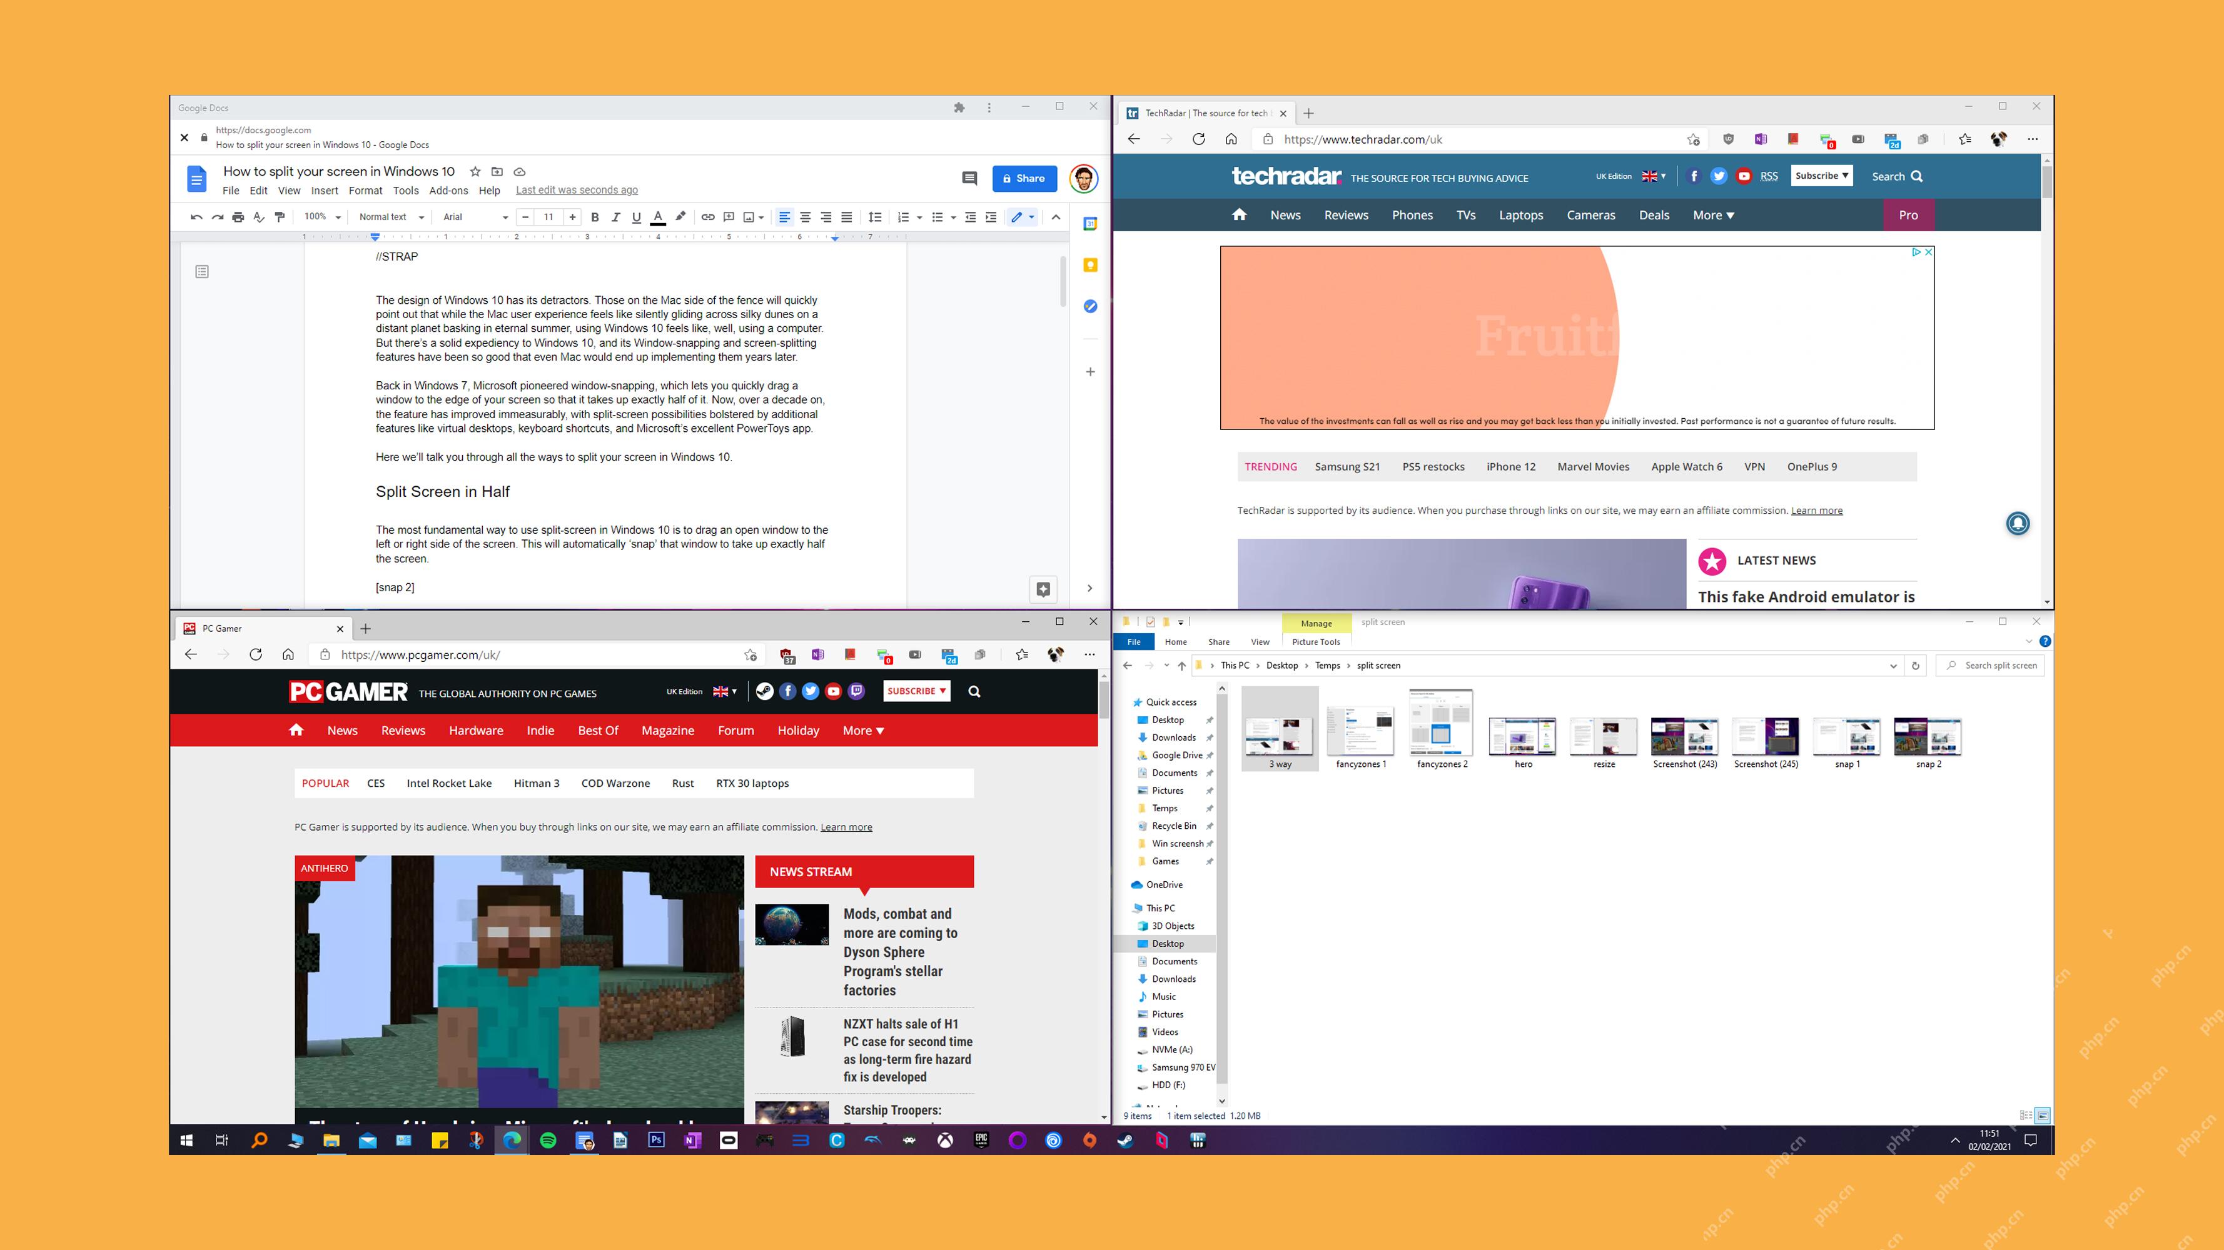The height and width of the screenshot is (1250, 2224).
Task: Click the blue Share button in Docs
Action: [1025, 179]
